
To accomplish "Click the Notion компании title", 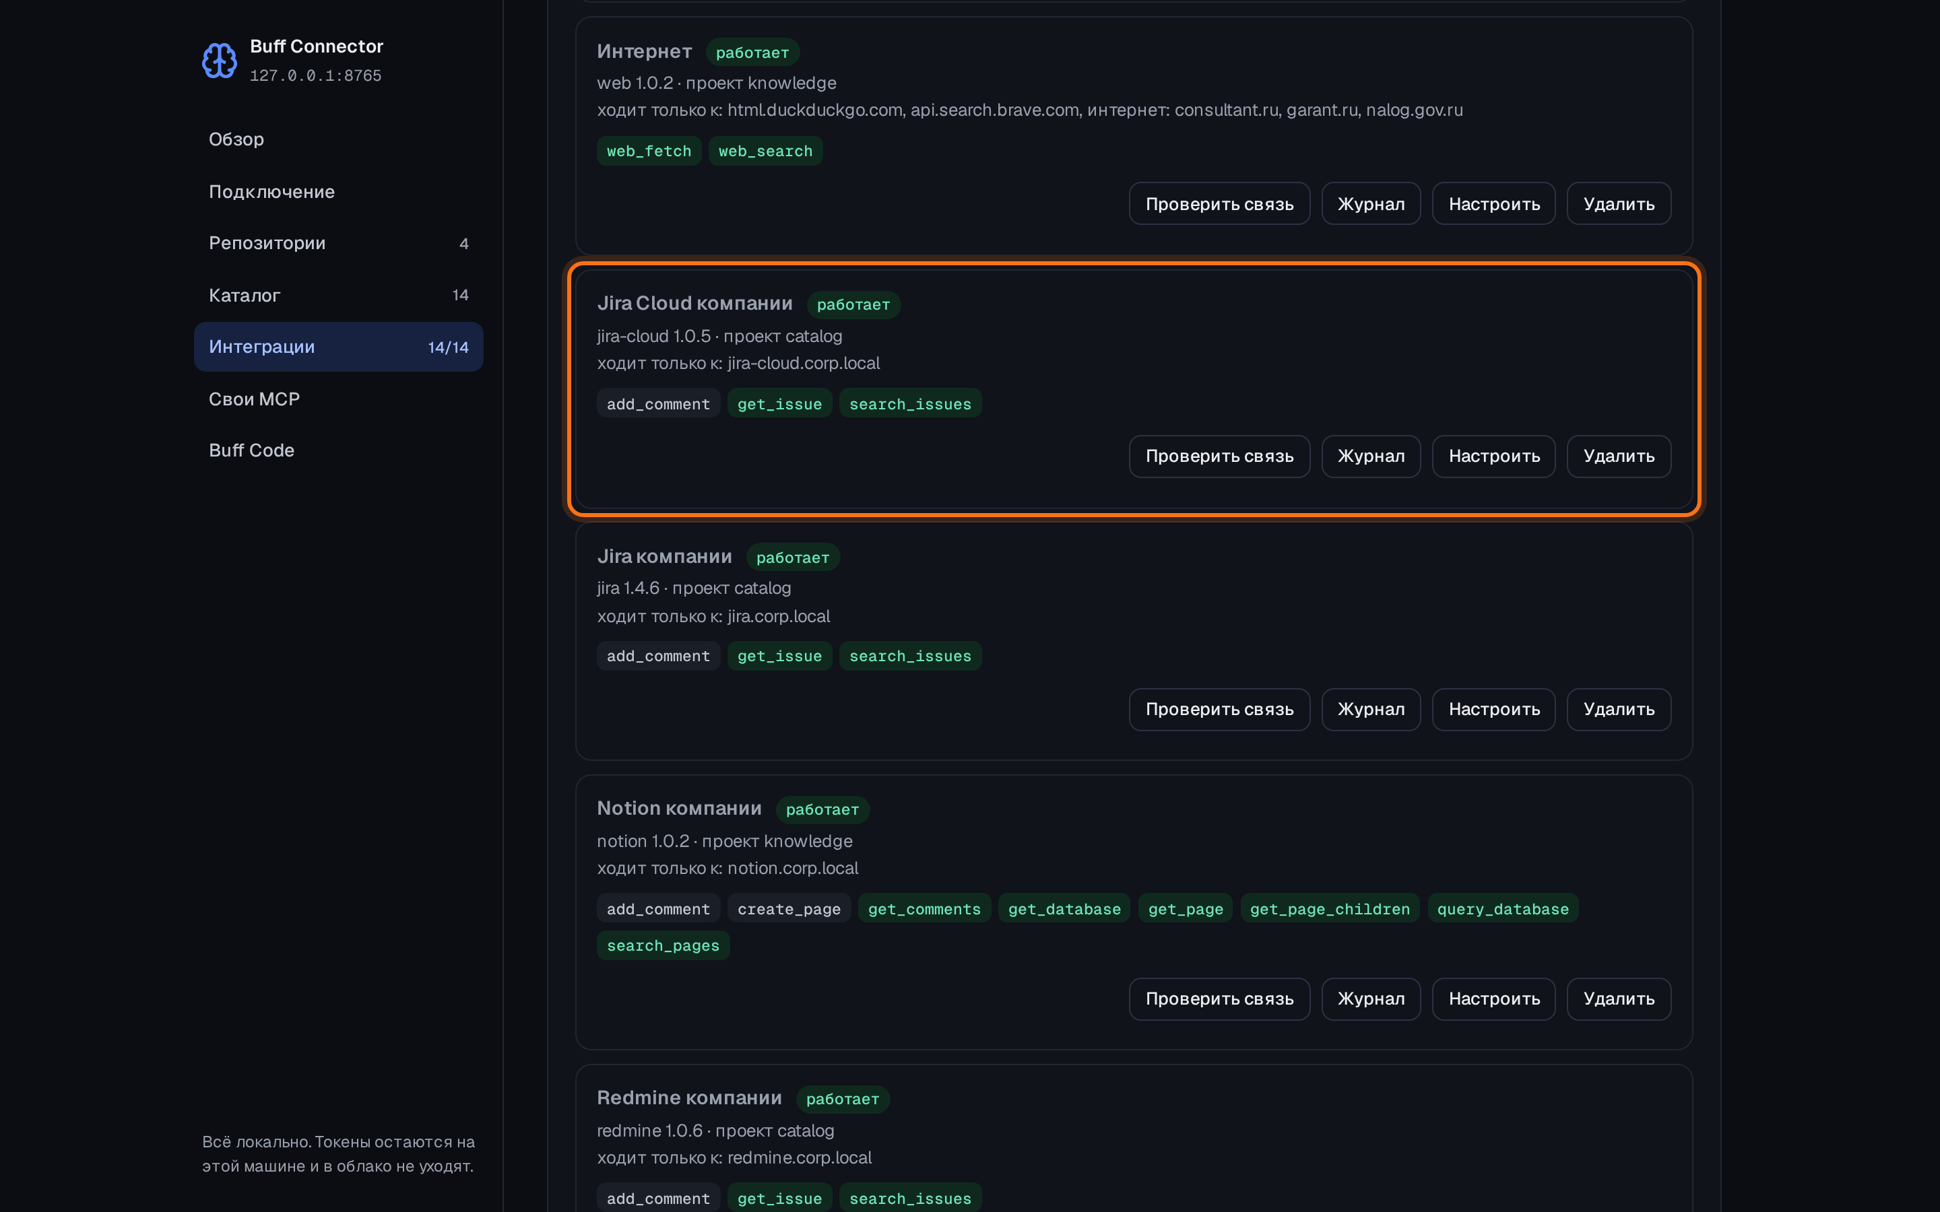I will (679, 808).
